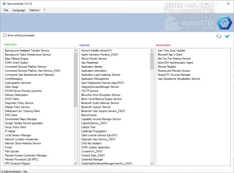Select Print Spooler
Image resolution: width=234 pixels, height=173 pixels.
tap(12, 151)
